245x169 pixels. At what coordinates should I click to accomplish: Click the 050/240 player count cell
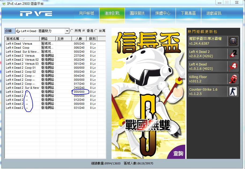point(79,72)
